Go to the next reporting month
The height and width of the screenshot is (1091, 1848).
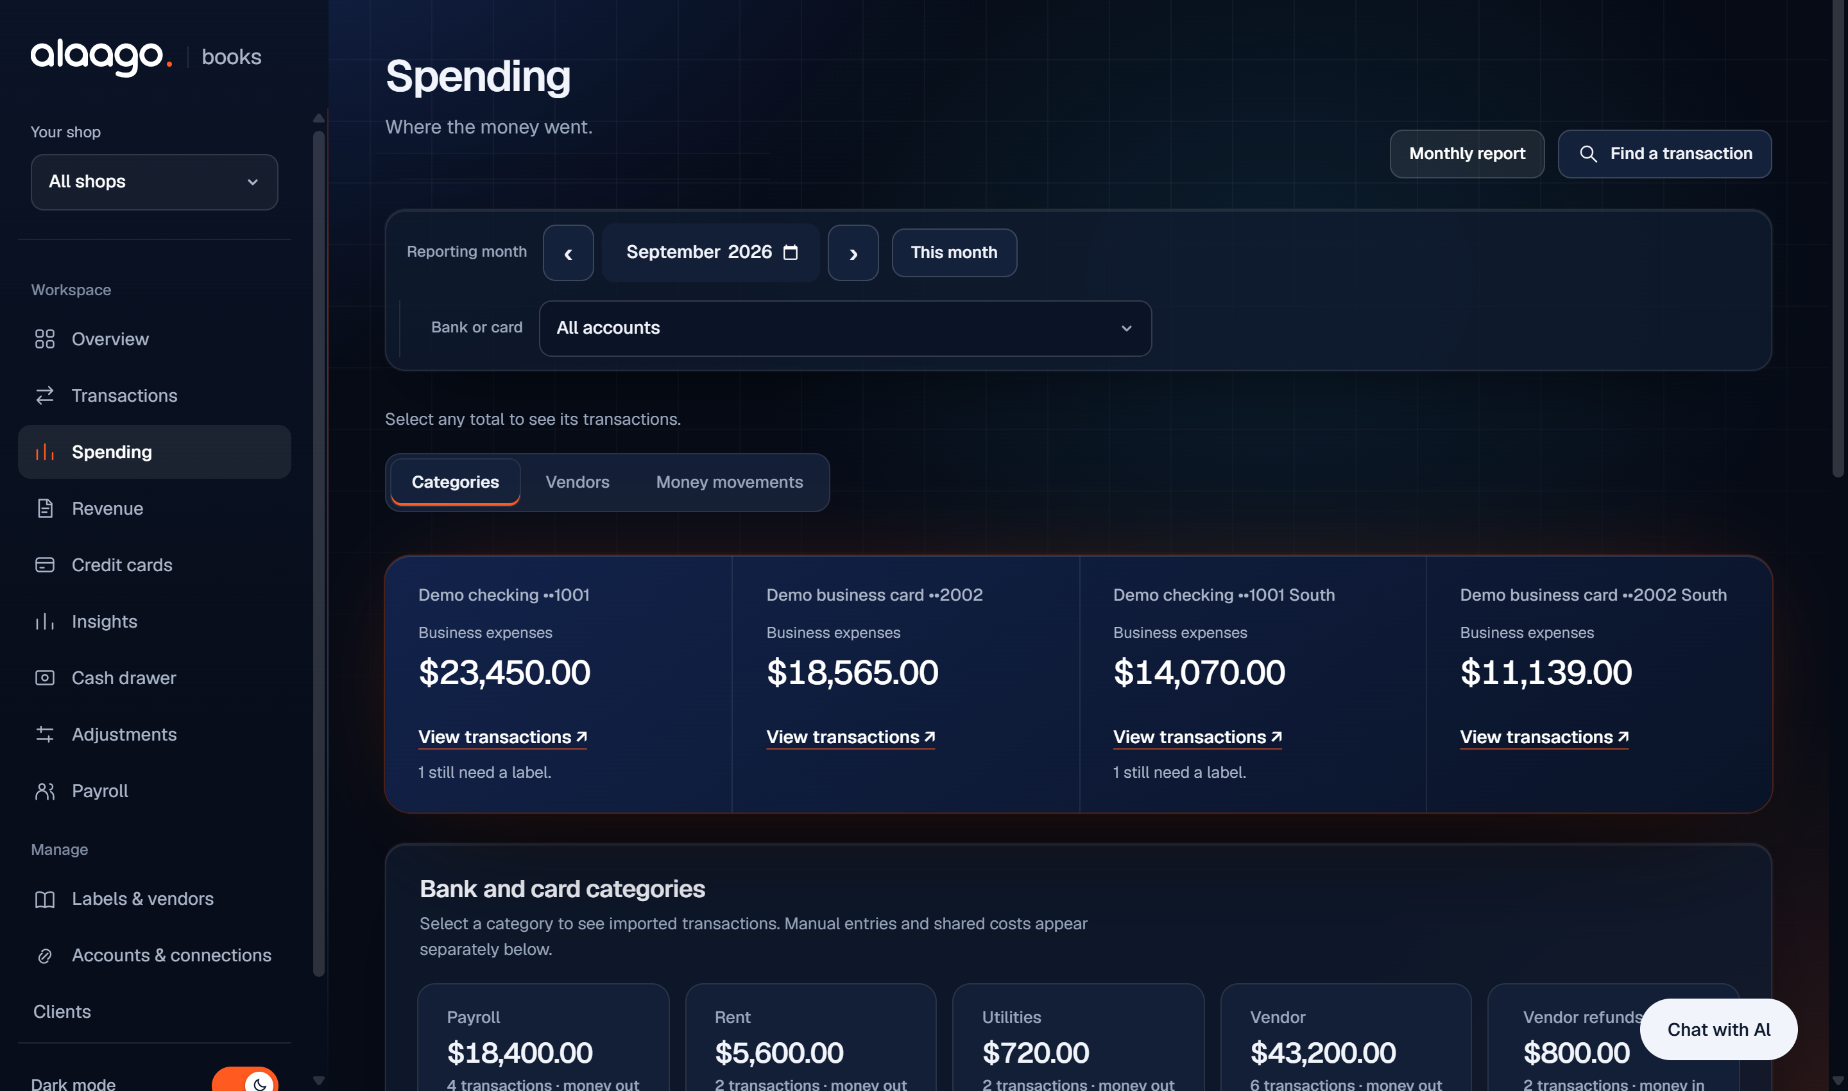point(853,253)
